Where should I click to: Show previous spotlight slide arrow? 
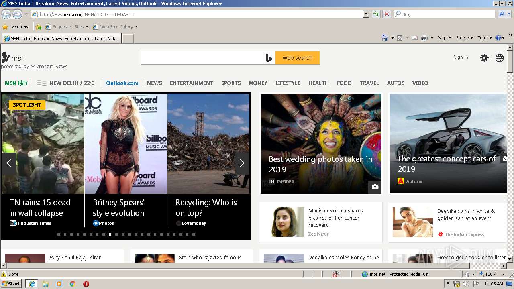pyautogui.click(x=9, y=163)
